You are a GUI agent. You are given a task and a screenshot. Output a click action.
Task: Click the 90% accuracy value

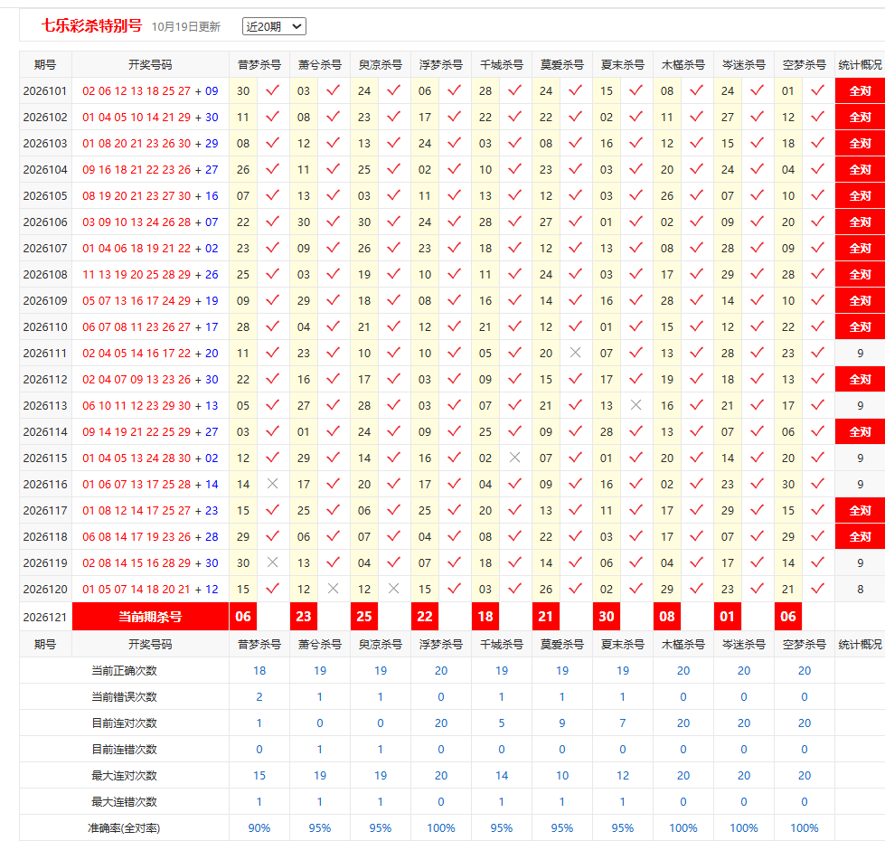(x=259, y=828)
